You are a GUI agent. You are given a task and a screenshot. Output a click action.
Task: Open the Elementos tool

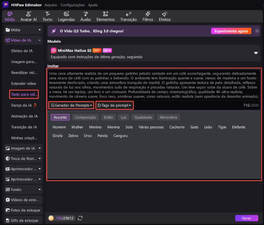105,16
